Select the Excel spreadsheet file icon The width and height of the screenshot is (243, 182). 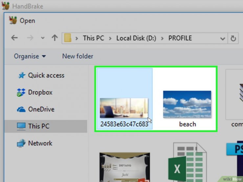coord(188,162)
